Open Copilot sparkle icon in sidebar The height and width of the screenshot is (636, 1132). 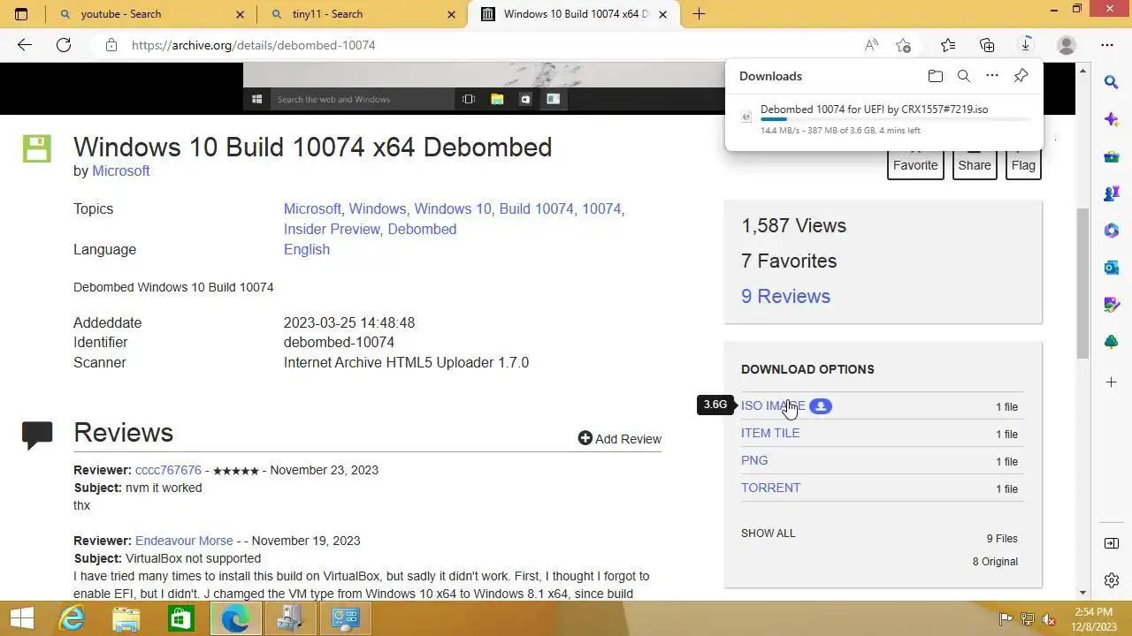[x=1112, y=119]
